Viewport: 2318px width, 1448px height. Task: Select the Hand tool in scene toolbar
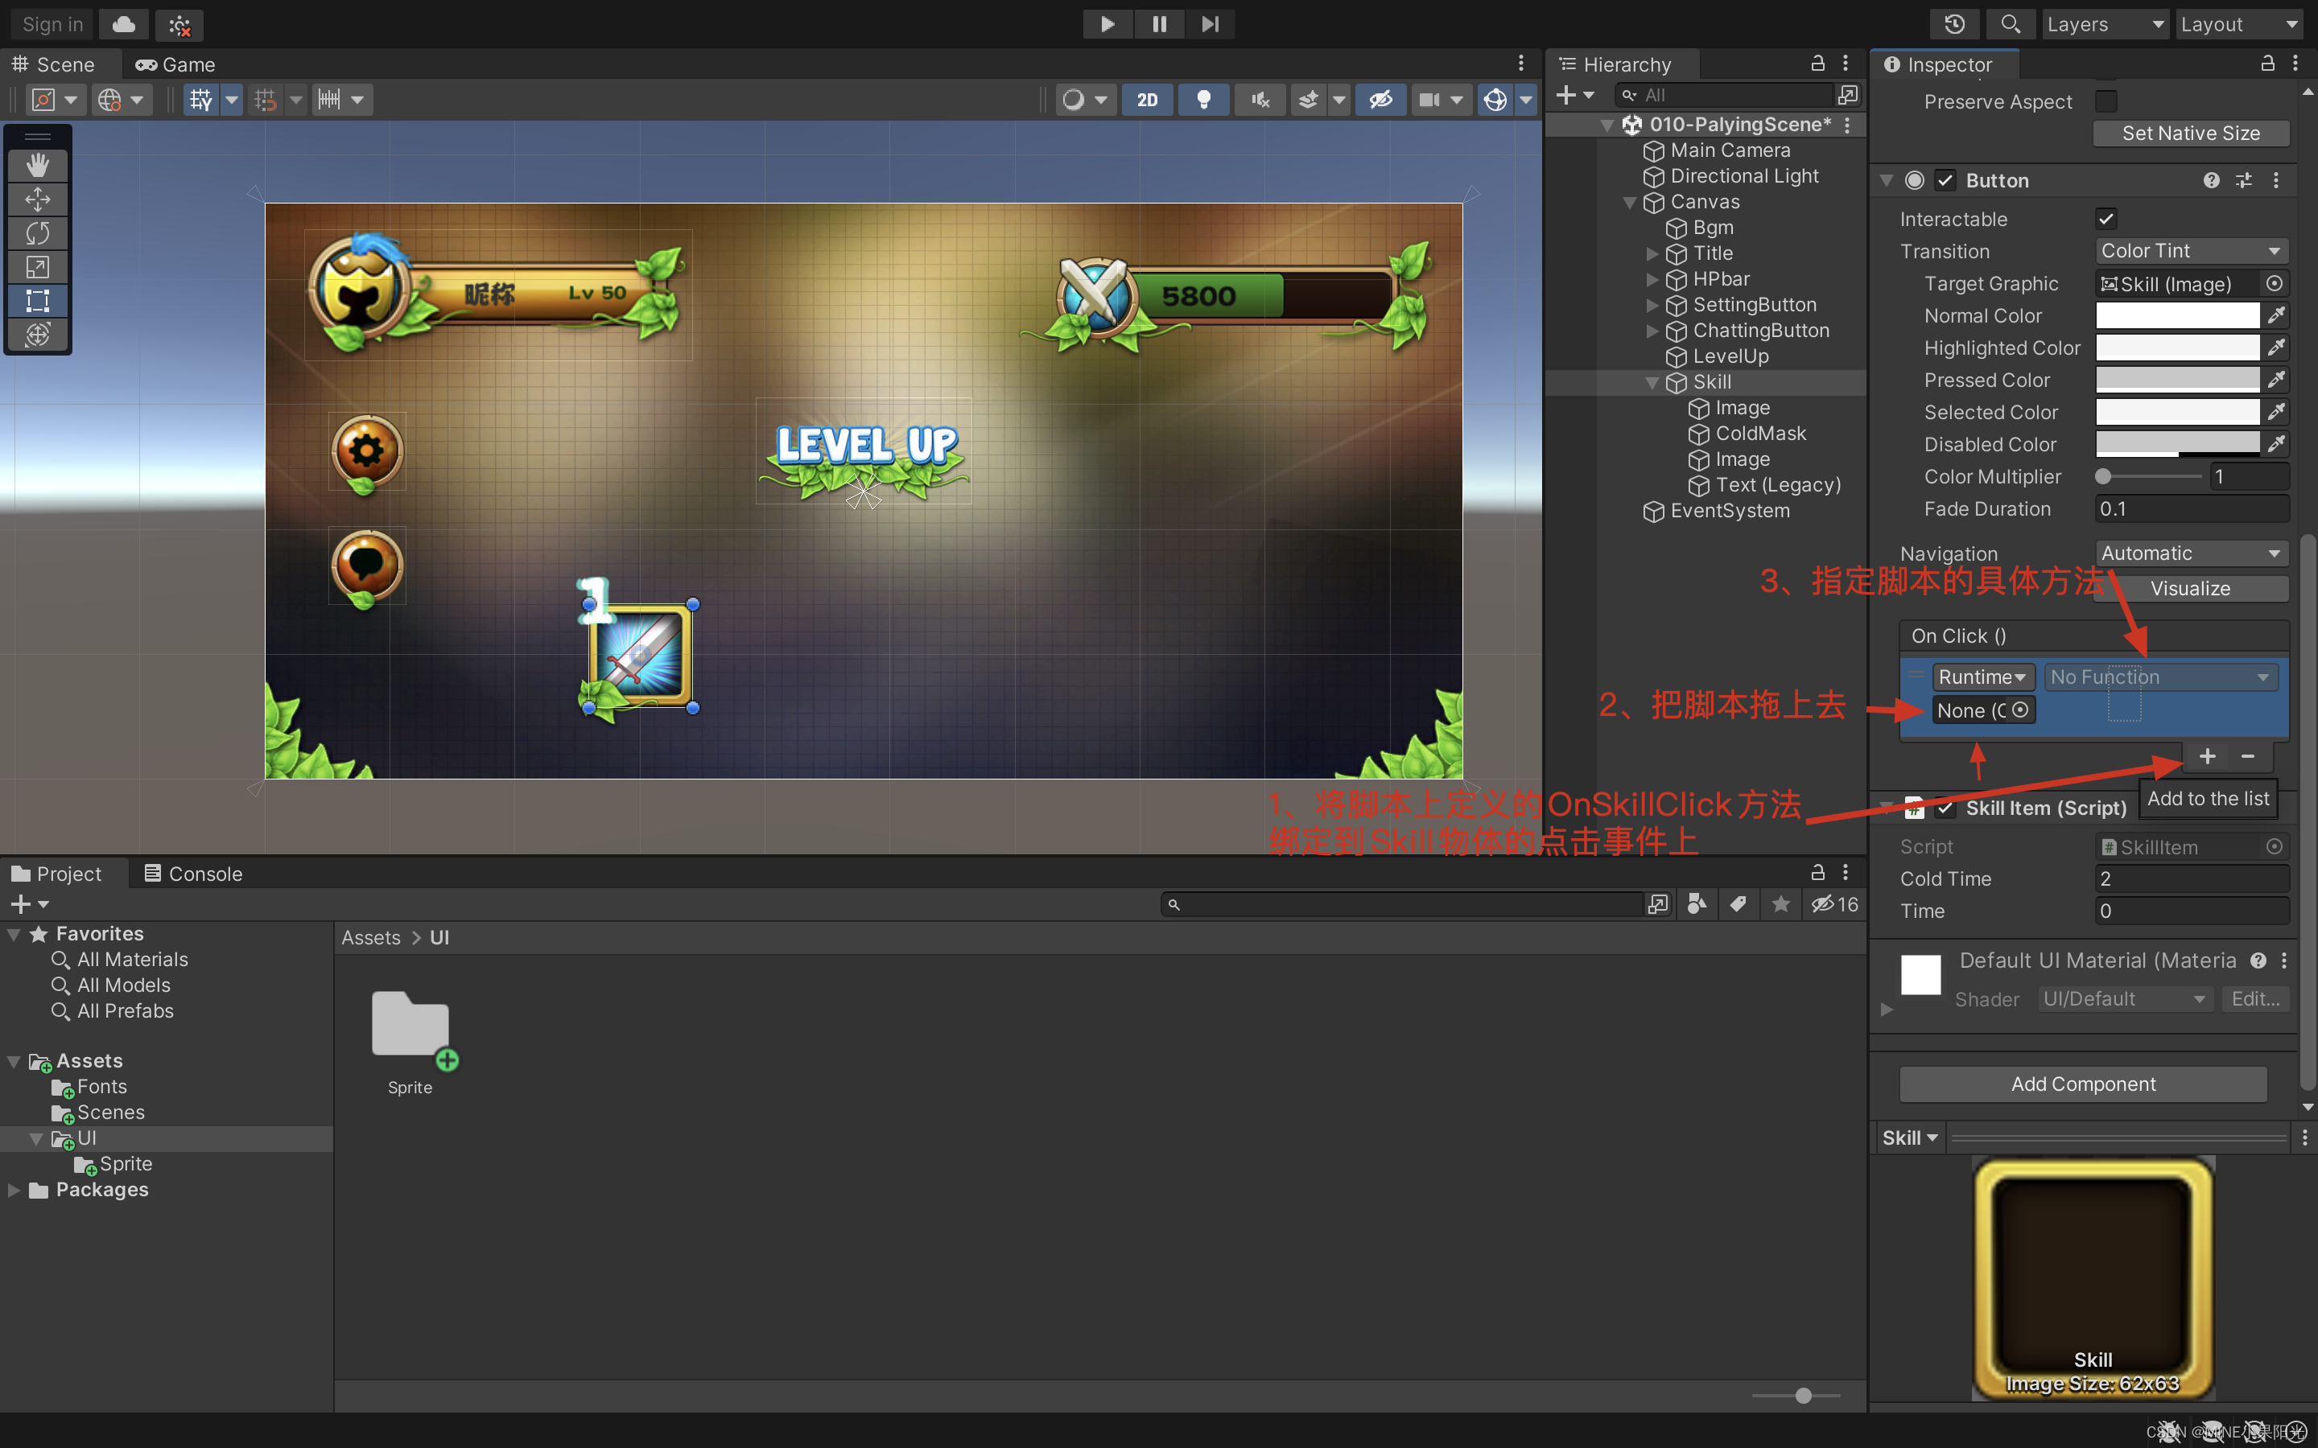[37, 166]
